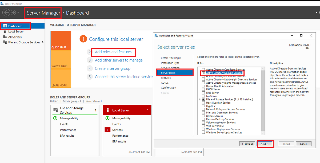Check the Web Server (IIS) role
This screenshot has width=320, height=163.
click(203, 126)
